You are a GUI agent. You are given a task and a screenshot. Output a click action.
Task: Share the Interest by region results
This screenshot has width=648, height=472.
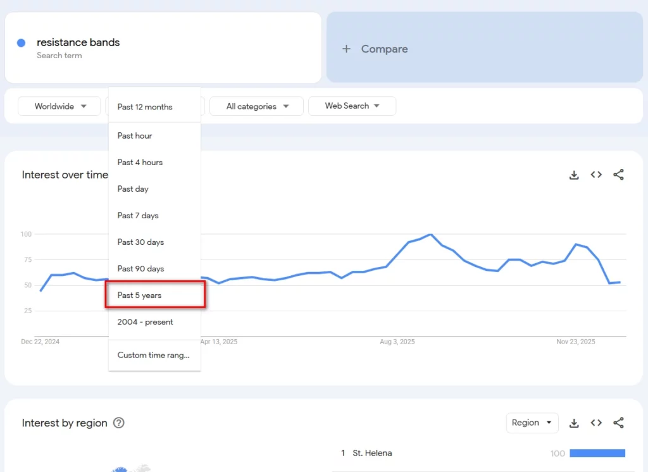(x=618, y=423)
